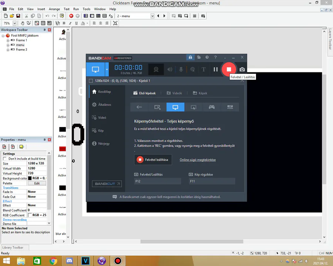Viewport: 333px width, 266px height.
Task: Open the File menu
Action: 12,9
